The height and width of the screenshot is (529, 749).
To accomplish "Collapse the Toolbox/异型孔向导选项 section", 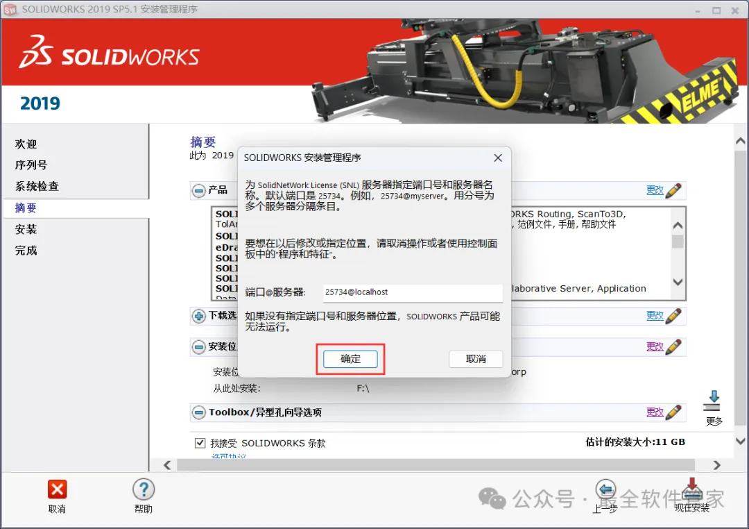I will [199, 412].
